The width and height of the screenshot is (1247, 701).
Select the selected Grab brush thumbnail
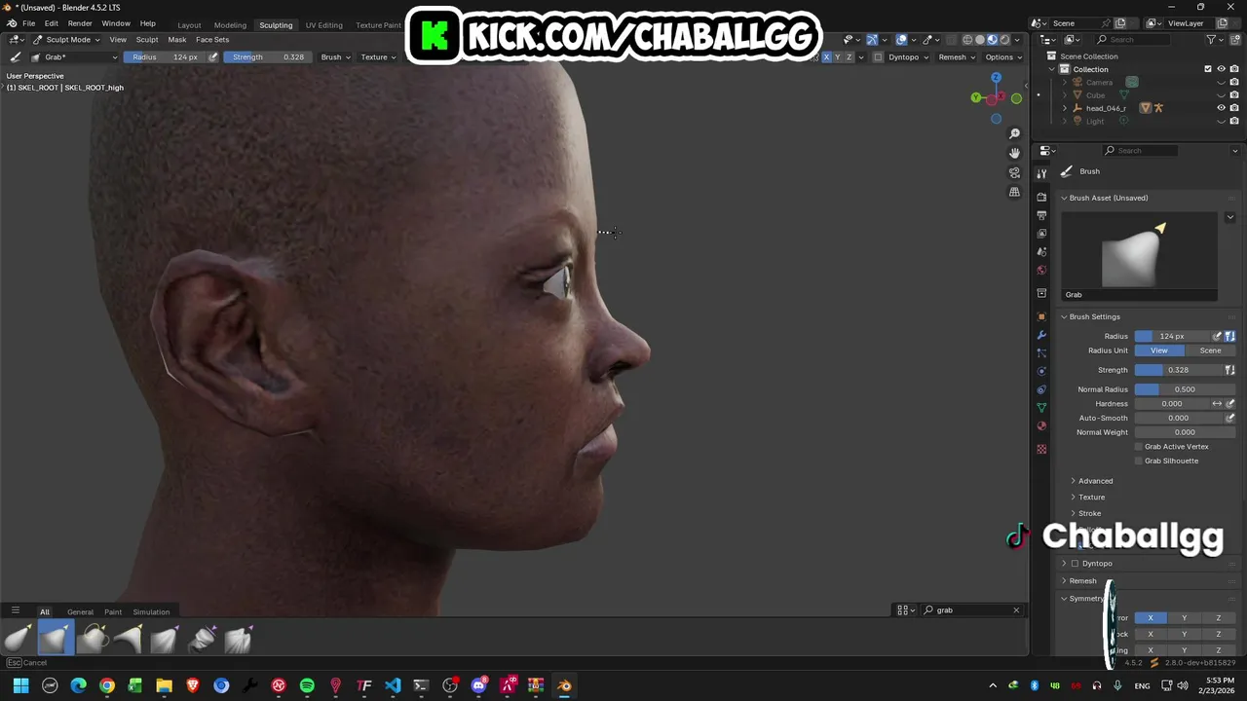[56, 638]
